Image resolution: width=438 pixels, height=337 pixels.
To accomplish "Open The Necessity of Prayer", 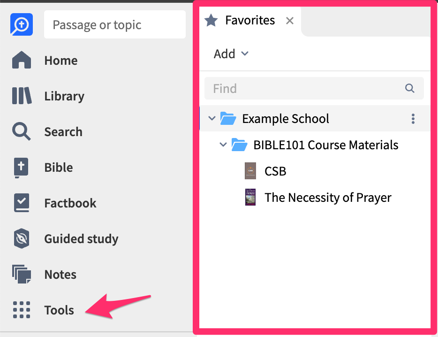I will 328,198.
